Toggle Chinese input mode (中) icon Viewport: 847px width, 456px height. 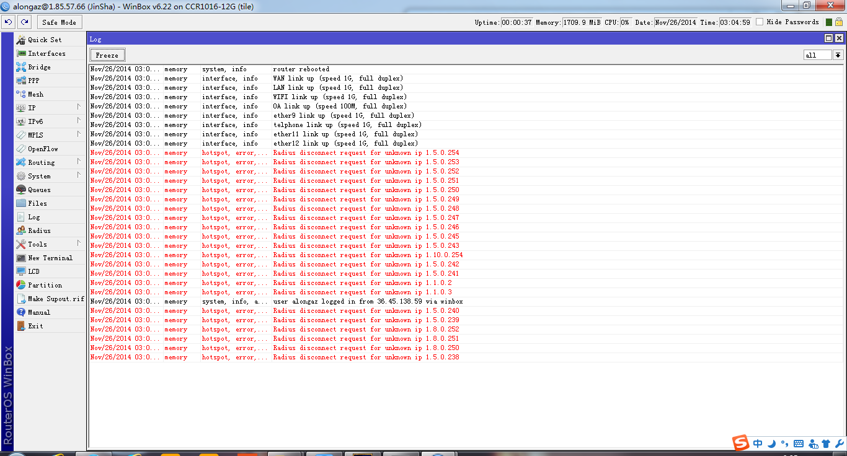pos(758,444)
